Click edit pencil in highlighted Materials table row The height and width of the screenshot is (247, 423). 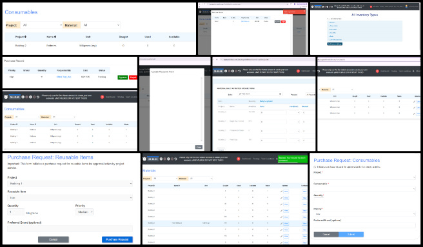click(x=281, y=224)
